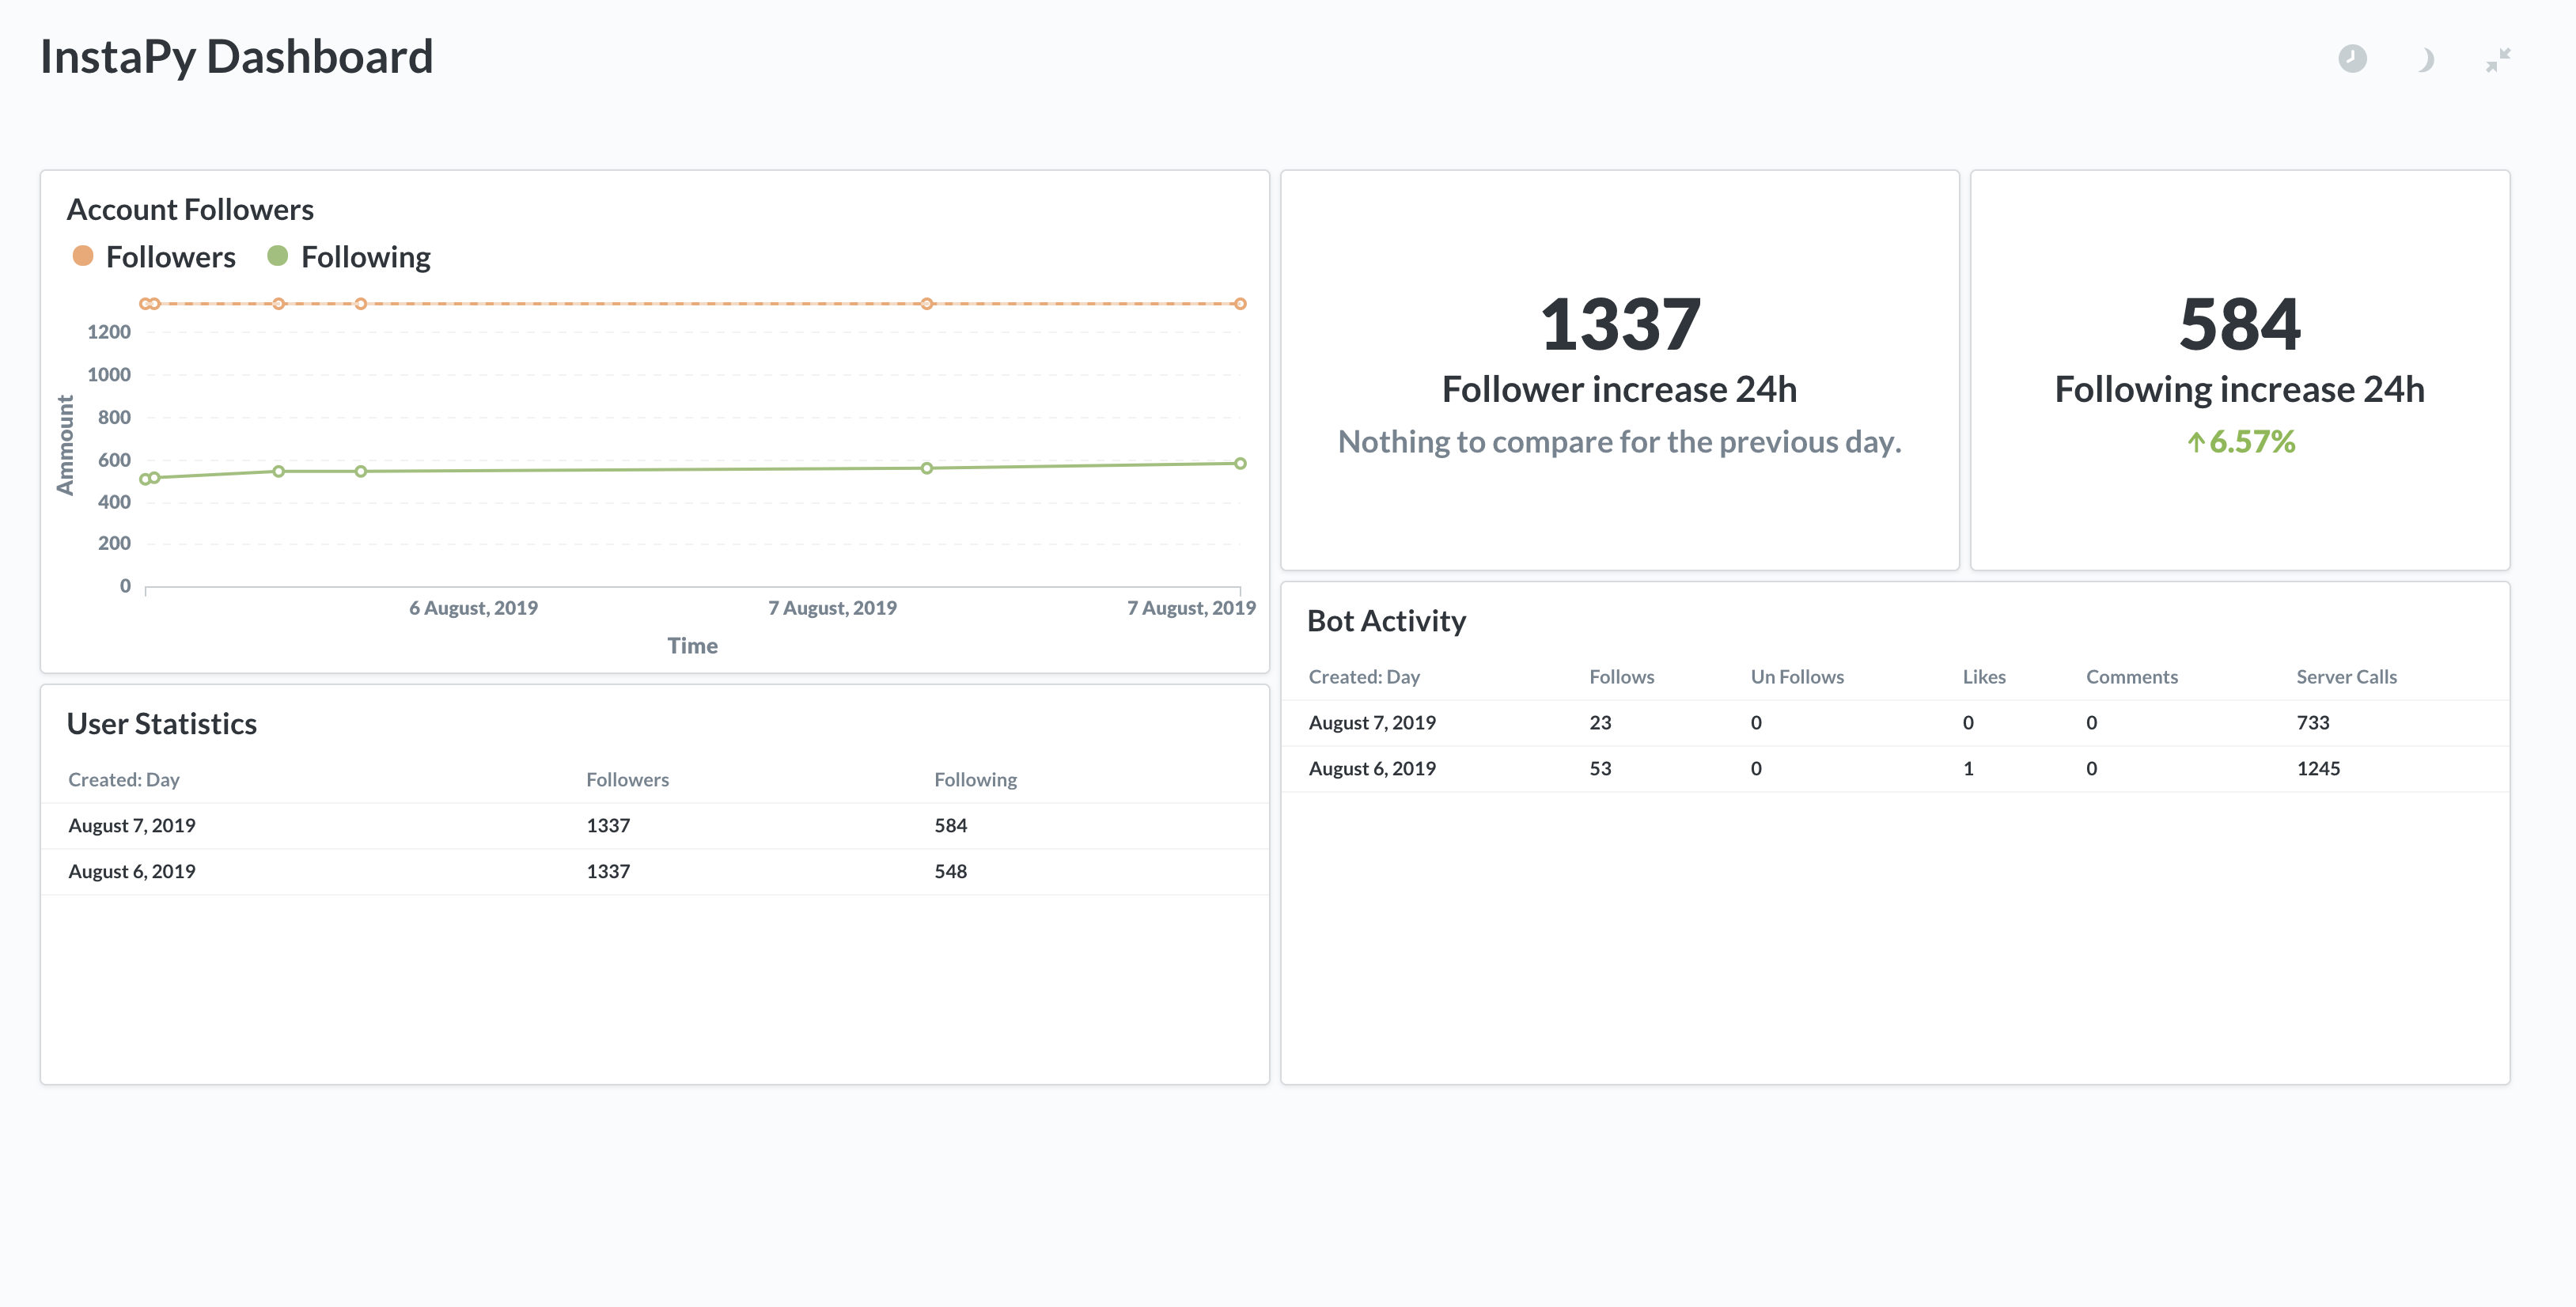
Task: Open the Bot Activity card title
Action: pos(1386,621)
